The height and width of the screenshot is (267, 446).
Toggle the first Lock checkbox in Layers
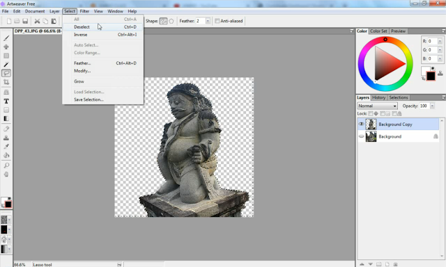coord(370,113)
